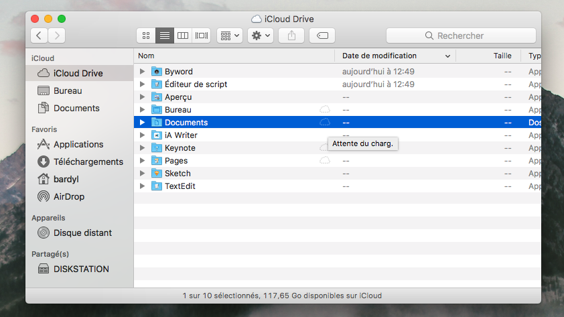Click the Éditeur de script folder icon

[157, 84]
